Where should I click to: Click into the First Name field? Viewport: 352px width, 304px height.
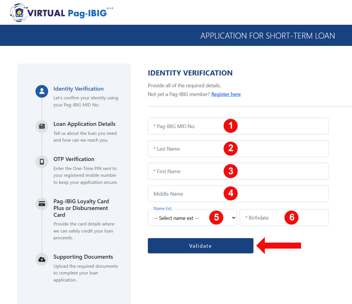pos(238,171)
